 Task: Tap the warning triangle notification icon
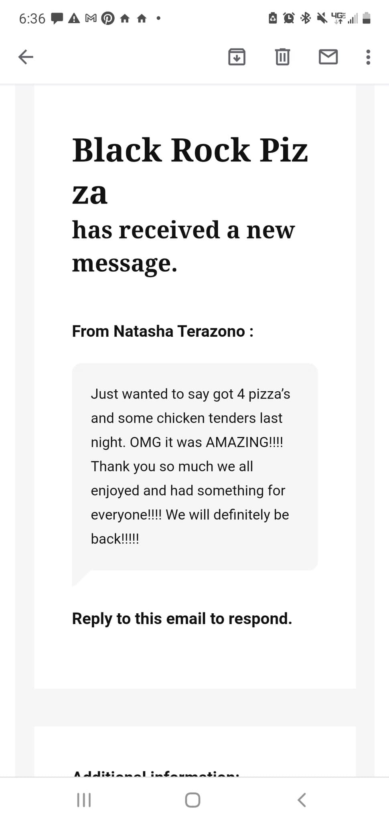coord(74,18)
